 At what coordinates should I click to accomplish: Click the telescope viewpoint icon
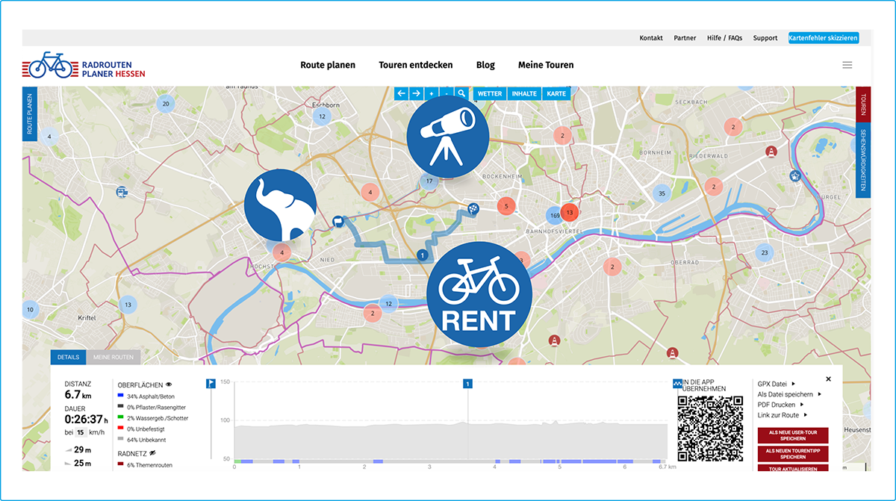[447, 135]
